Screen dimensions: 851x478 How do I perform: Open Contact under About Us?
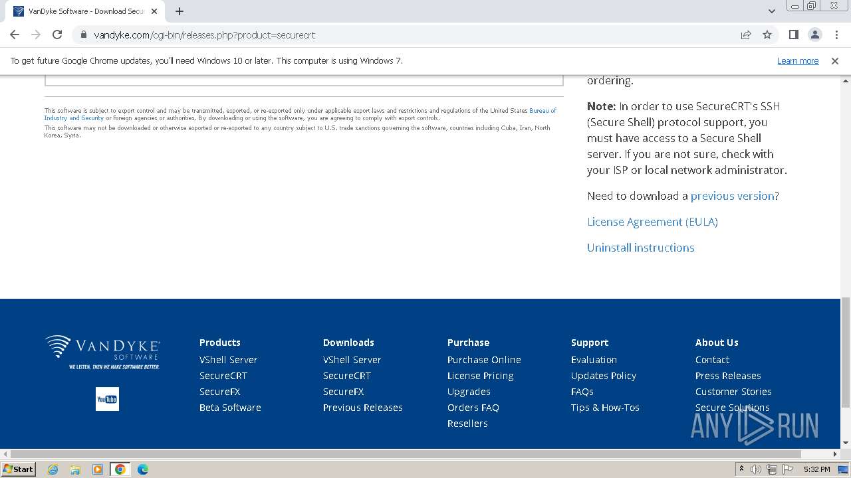pyautogui.click(x=712, y=360)
